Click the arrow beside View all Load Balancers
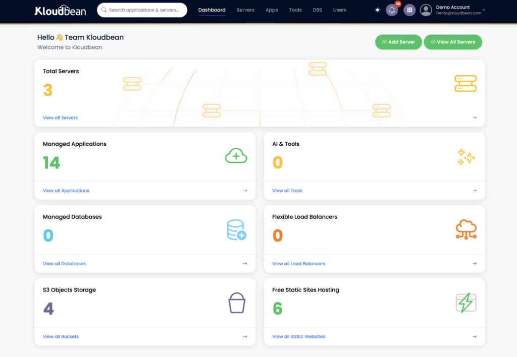The height and width of the screenshot is (357, 517). click(474, 264)
